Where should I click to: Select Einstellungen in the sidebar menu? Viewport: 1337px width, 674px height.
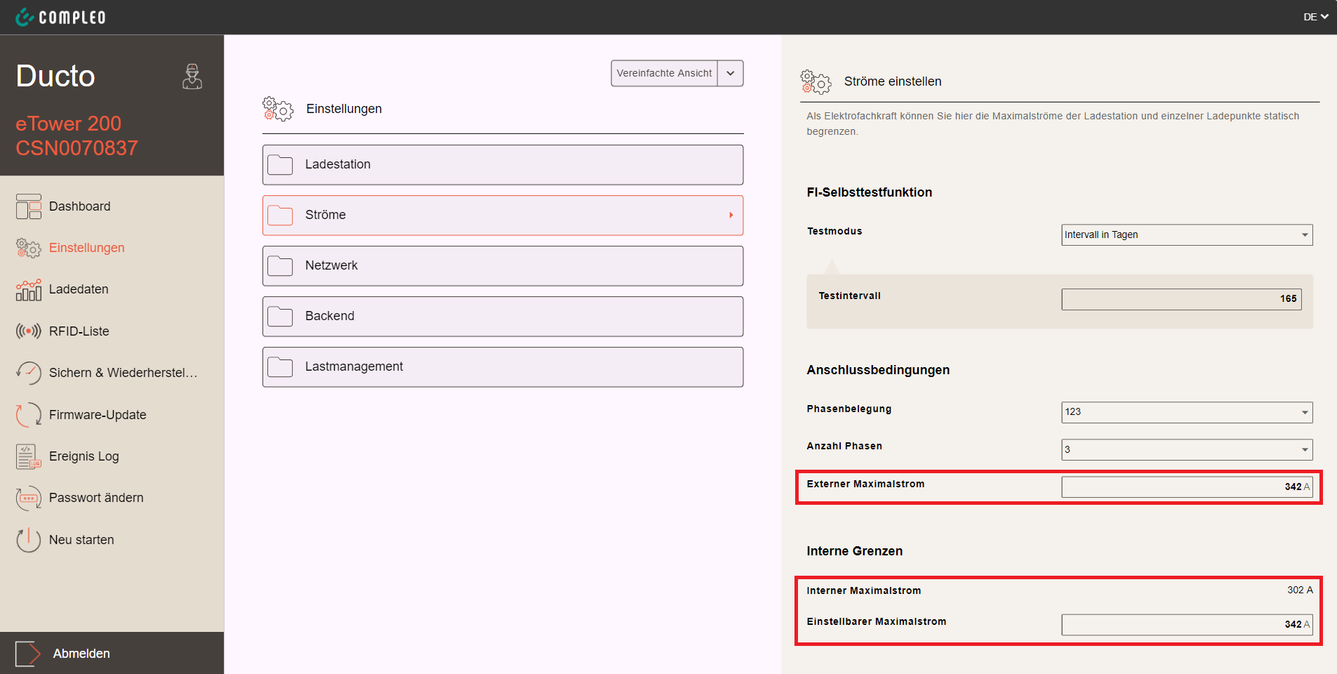[86, 248]
